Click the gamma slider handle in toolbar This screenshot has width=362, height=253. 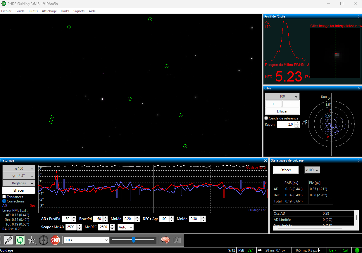134,240
